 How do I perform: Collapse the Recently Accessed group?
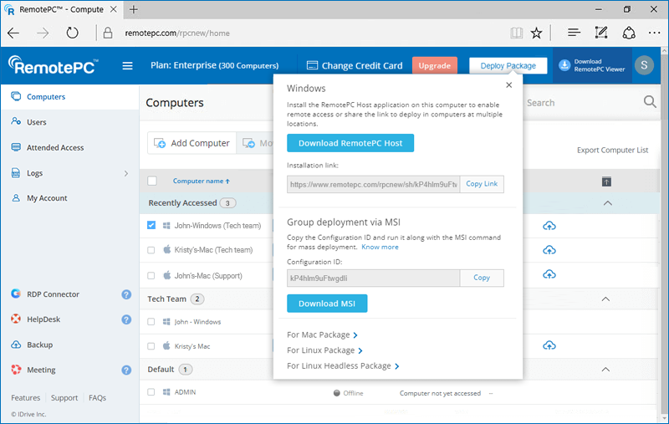(x=607, y=203)
